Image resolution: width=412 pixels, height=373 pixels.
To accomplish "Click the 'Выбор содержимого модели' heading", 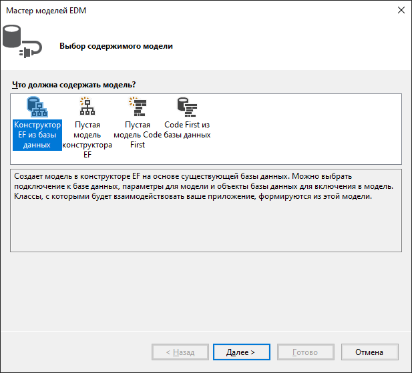I will coord(116,46).
